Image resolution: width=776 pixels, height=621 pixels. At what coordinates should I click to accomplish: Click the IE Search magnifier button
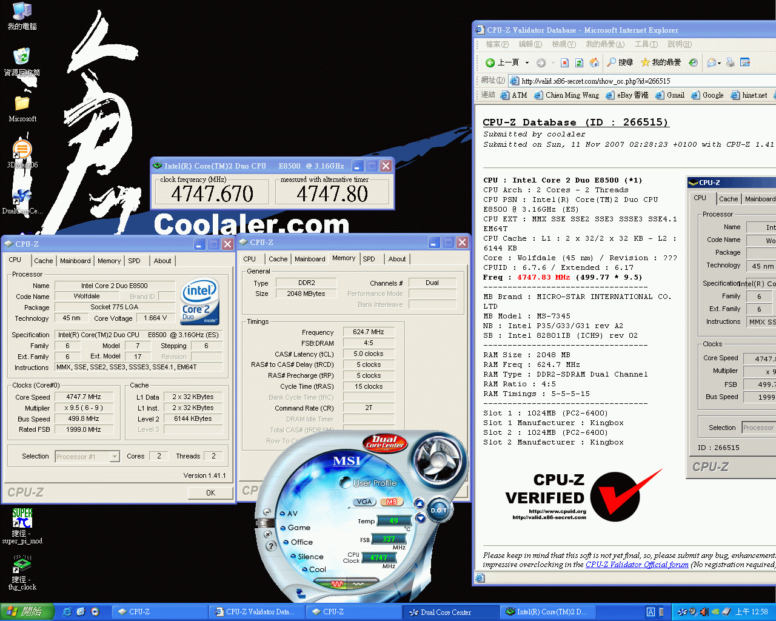tap(620, 62)
